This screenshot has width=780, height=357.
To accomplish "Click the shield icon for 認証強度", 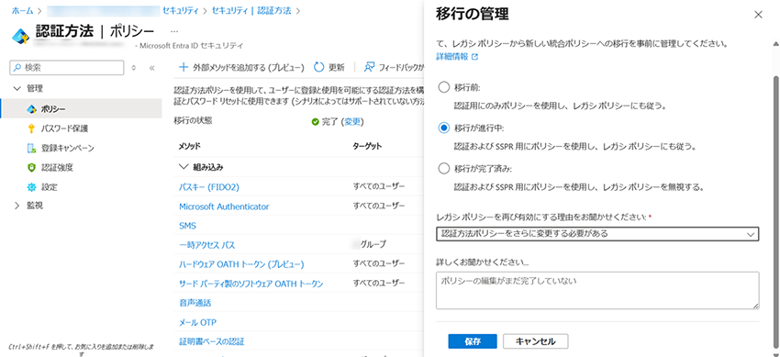I will pyautogui.click(x=32, y=168).
